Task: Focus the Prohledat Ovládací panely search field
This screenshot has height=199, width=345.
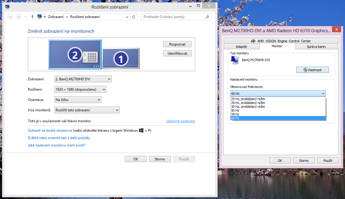Action: (176, 17)
